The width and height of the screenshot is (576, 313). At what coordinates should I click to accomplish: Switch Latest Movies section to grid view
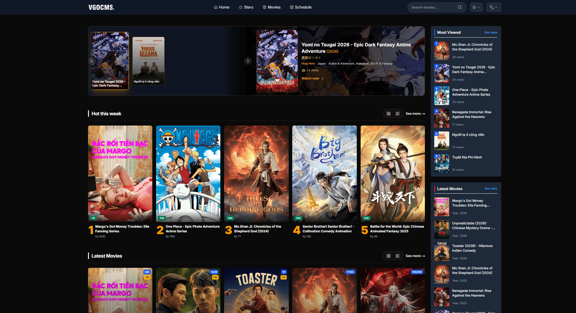388,256
